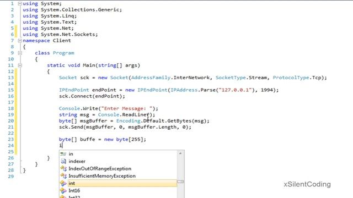Screen dimensions: 353x198
Task: Click the class icon beside InsufficientMemoryException
Action: point(63,176)
